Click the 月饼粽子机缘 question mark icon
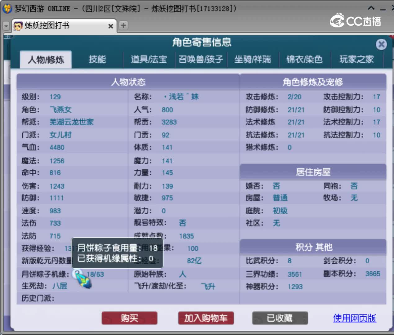The width and height of the screenshot is (394, 335). pyautogui.click(x=77, y=274)
